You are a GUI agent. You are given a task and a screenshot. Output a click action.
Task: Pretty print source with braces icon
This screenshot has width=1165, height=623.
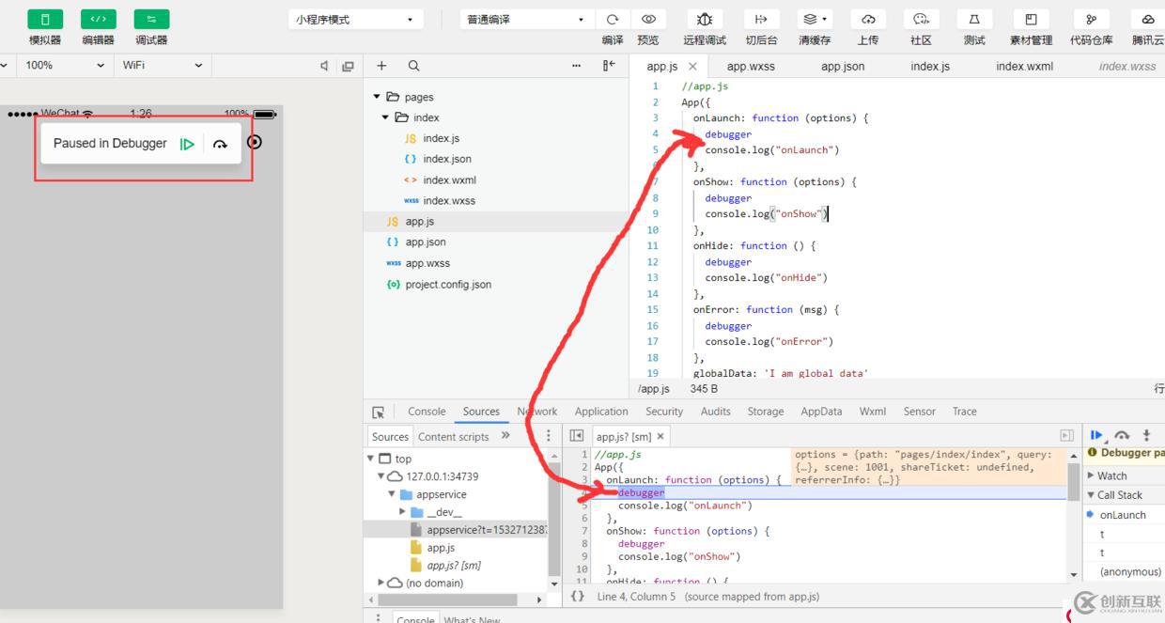pyautogui.click(x=578, y=596)
